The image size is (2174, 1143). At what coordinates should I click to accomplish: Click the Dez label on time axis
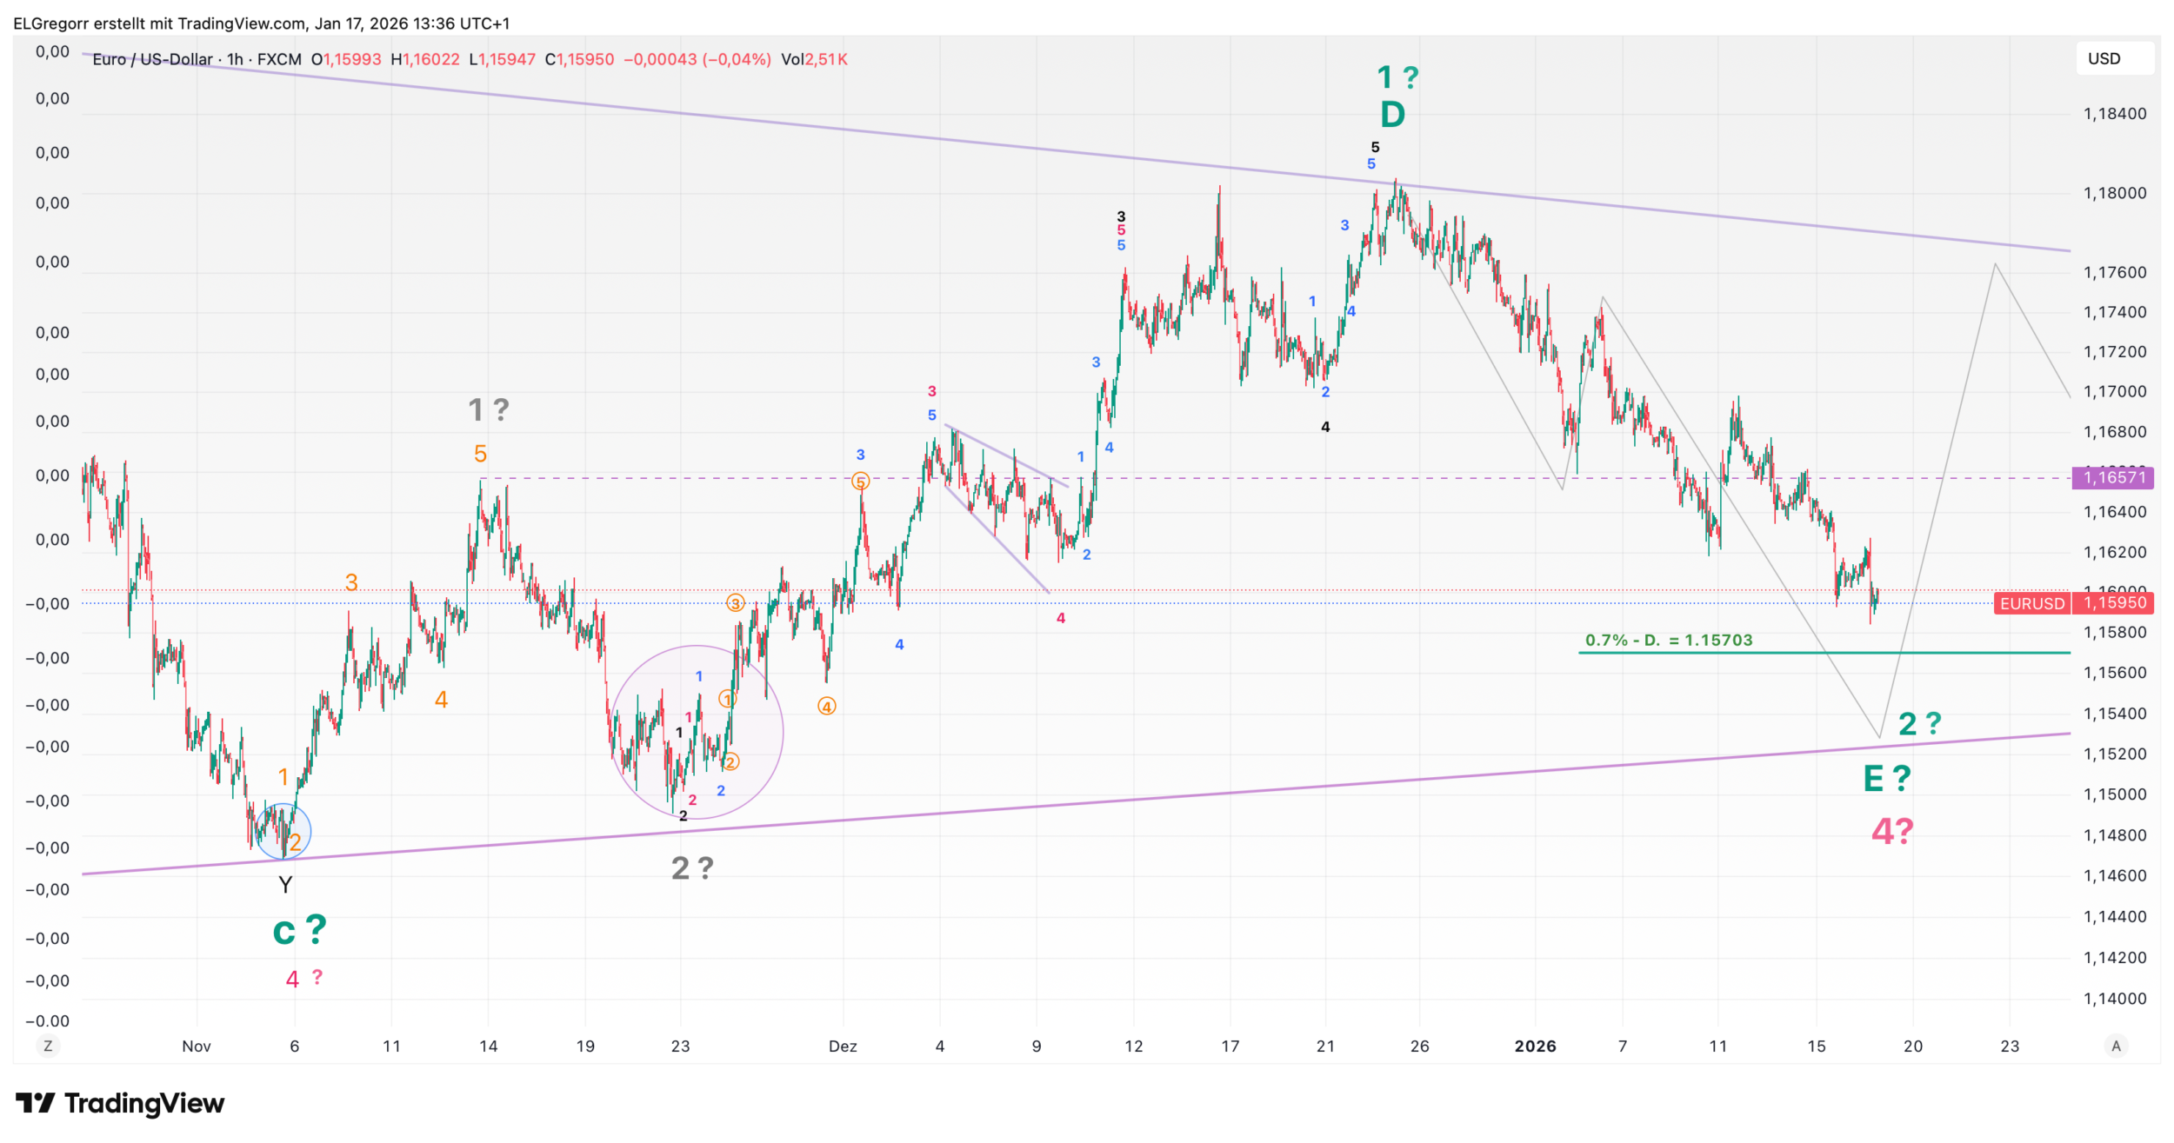[842, 1046]
